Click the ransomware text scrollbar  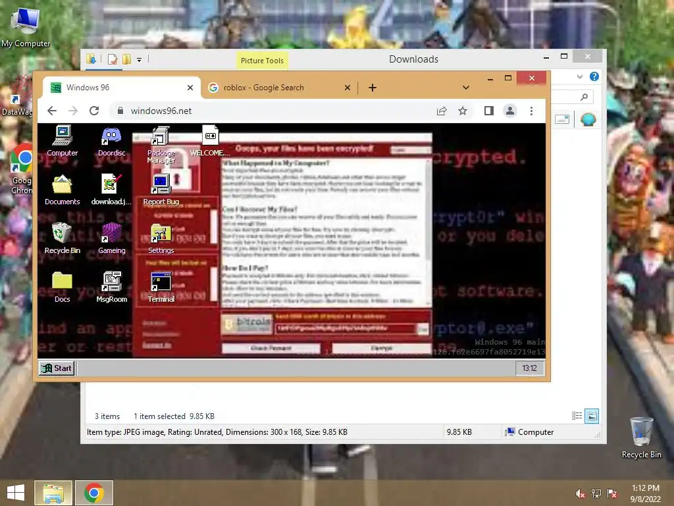(428, 233)
